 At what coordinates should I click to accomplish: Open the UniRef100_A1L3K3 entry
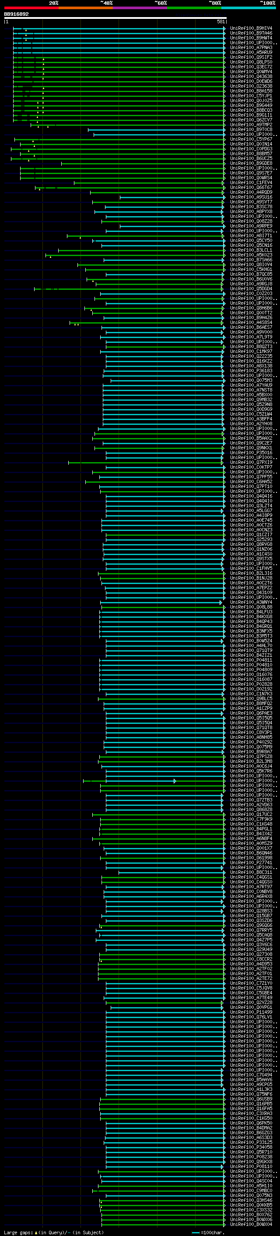(x=251, y=1089)
